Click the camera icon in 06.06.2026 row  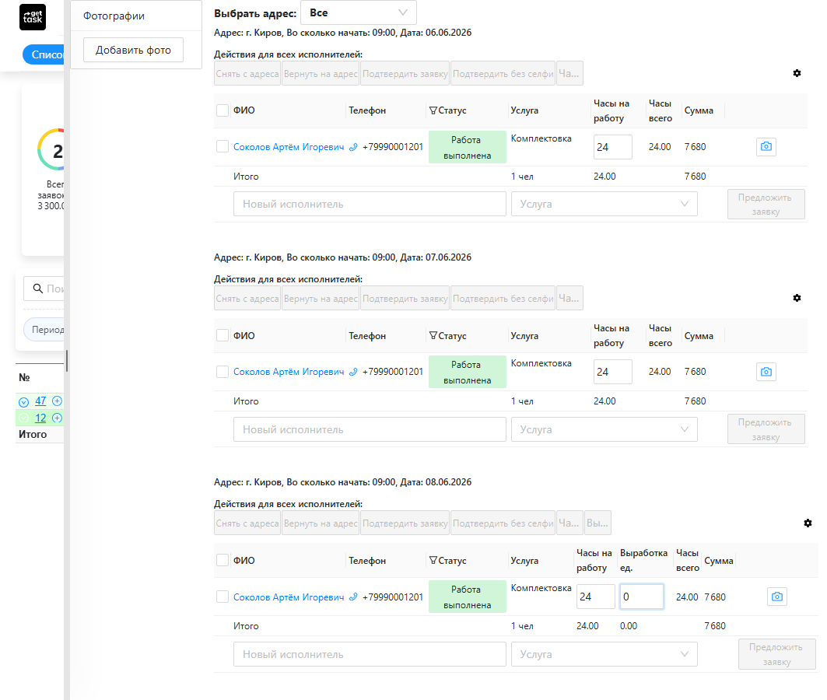[x=766, y=146]
